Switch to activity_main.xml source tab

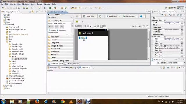[72, 64]
